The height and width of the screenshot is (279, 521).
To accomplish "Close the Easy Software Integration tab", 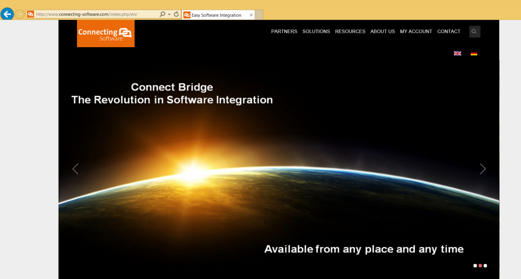I will [x=251, y=15].
